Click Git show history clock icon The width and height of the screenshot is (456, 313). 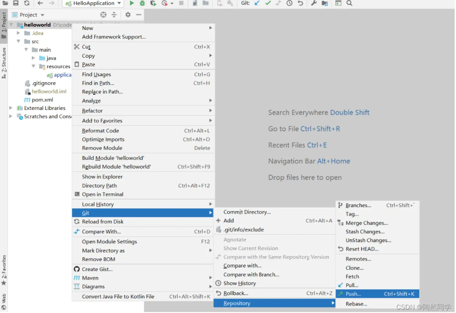[x=290, y=3]
